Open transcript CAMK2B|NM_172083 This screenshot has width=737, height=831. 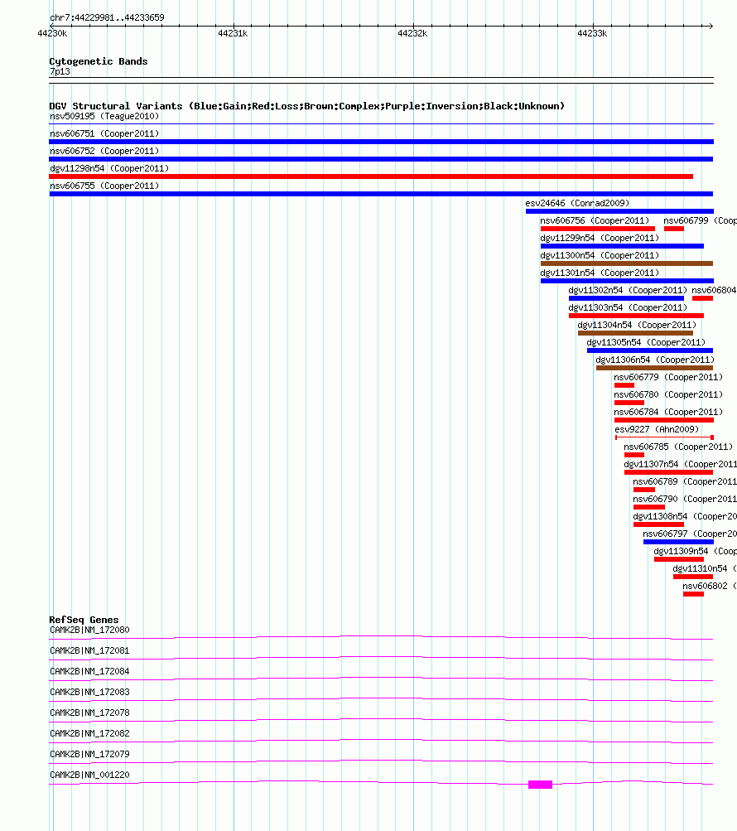(89, 692)
